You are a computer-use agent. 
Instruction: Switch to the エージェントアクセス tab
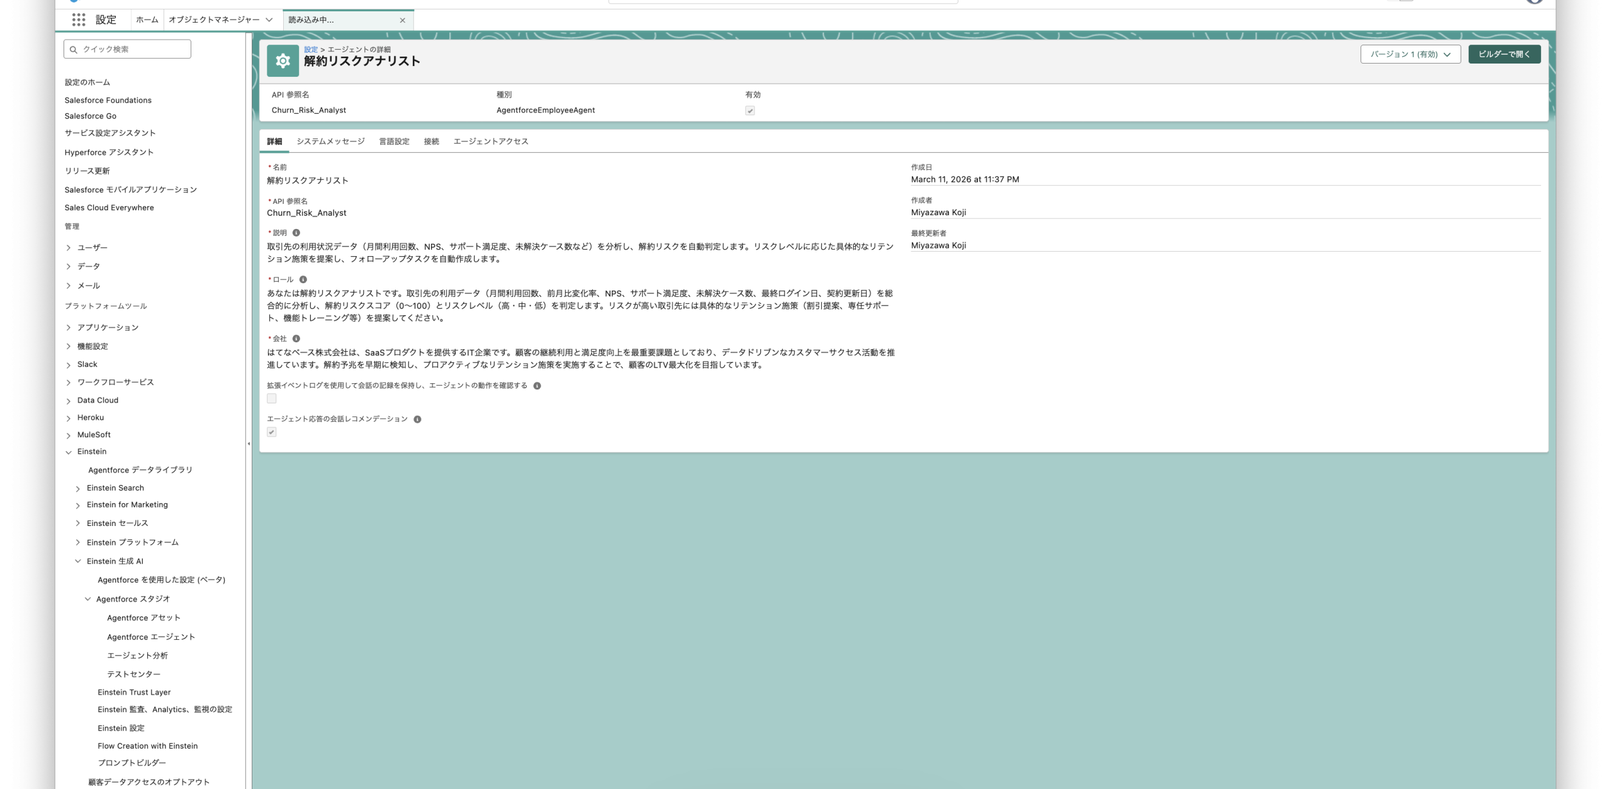point(491,141)
